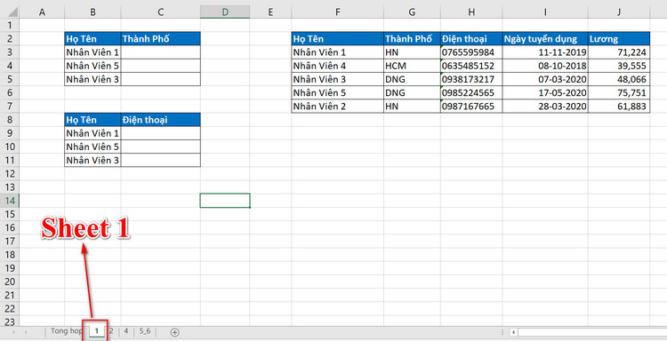This screenshot has width=667, height=341.
Task: Select salary value 39,555
Action: (x=619, y=66)
